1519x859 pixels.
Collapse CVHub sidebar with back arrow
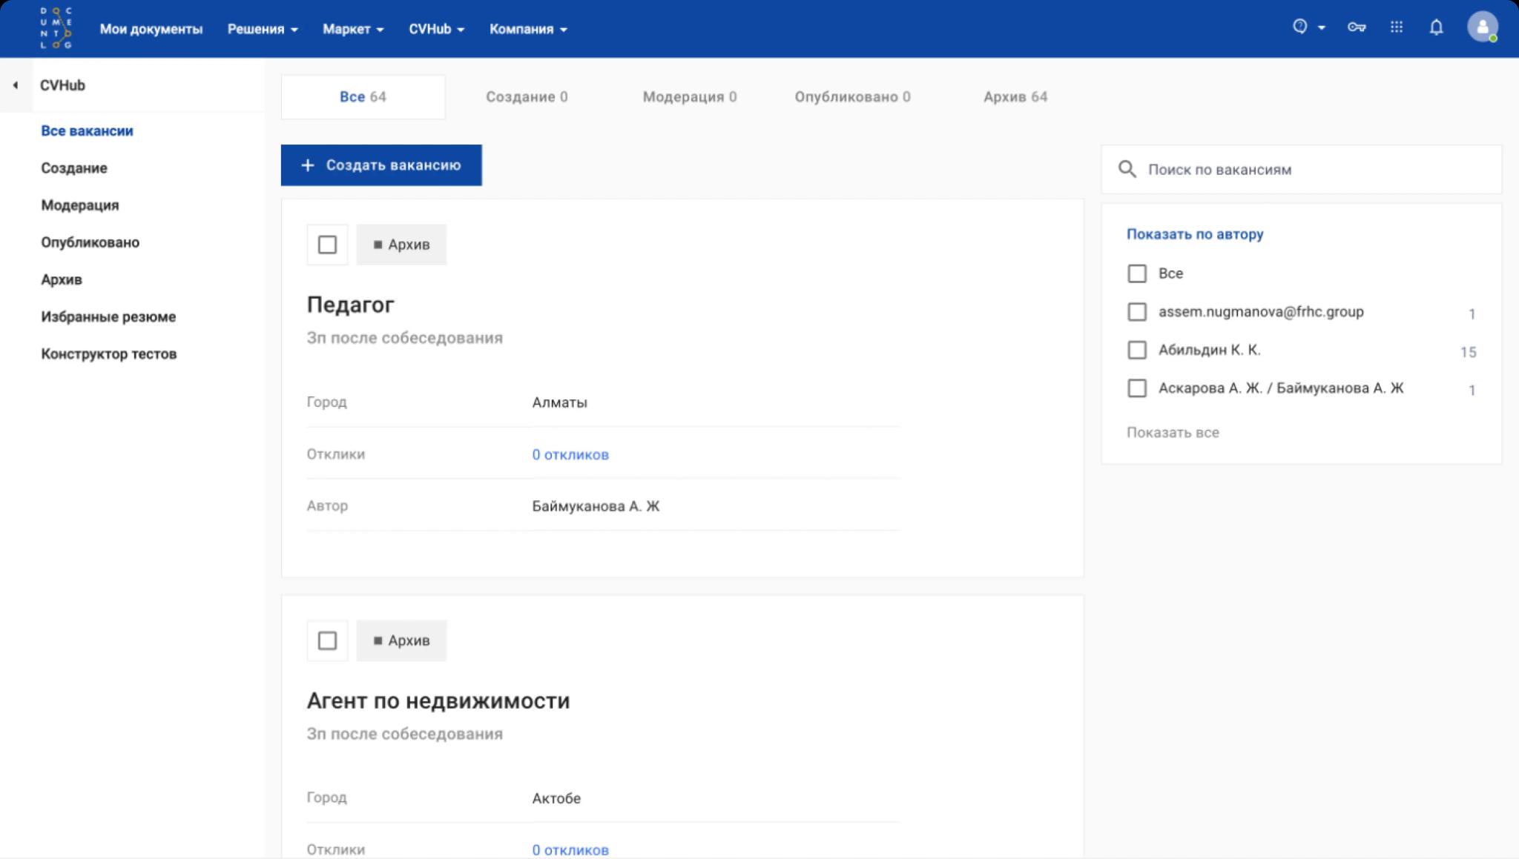(16, 85)
